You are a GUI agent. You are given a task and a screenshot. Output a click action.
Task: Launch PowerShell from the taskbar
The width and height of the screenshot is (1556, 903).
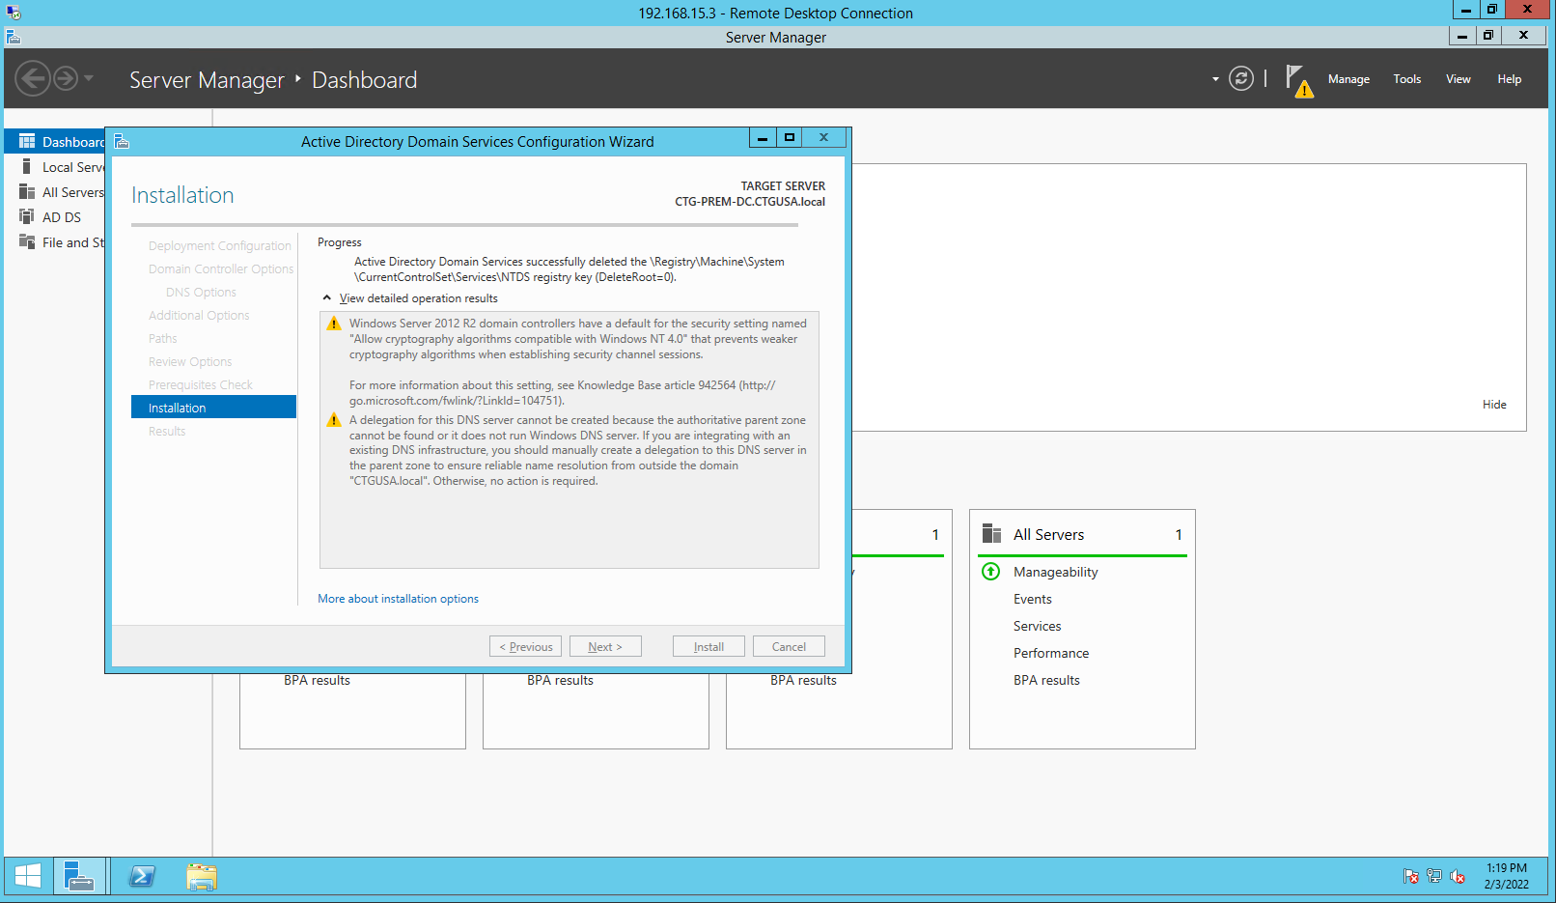pos(142,876)
